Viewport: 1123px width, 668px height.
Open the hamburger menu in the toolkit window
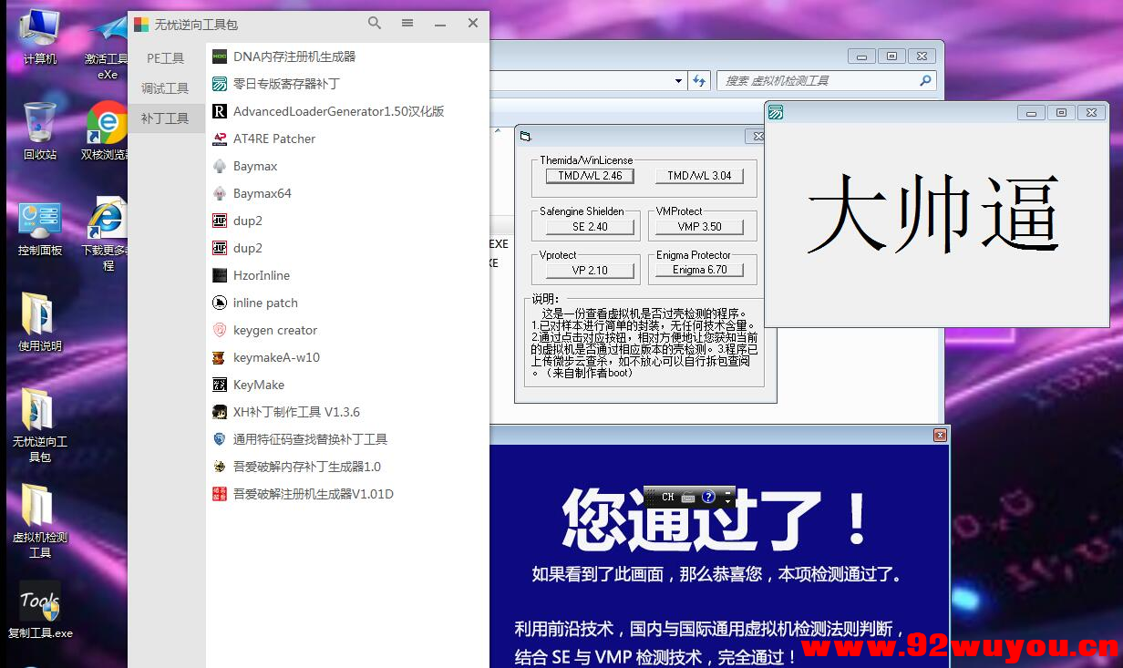pos(407,23)
